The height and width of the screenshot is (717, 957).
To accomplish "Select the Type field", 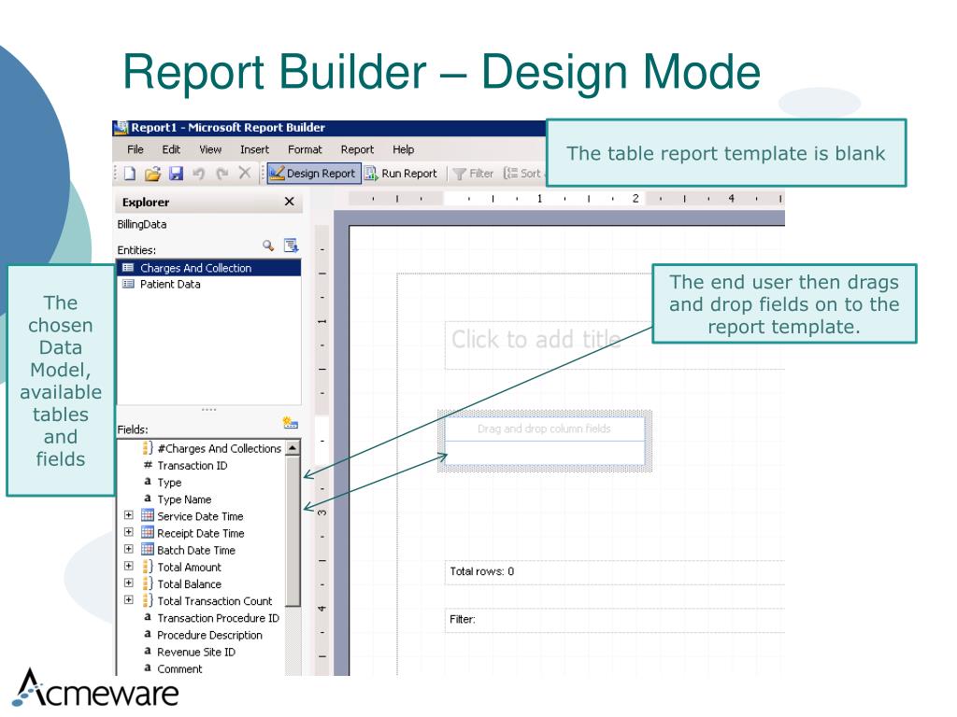I will (x=169, y=483).
